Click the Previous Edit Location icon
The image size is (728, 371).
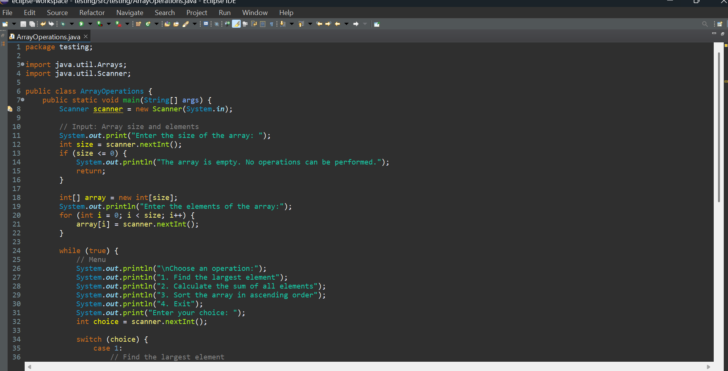[319, 24]
